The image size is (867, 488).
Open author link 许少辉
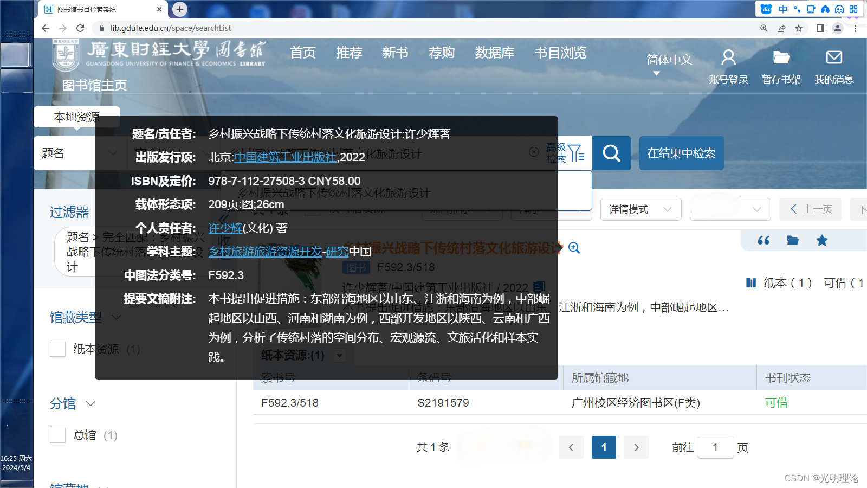click(225, 228)
